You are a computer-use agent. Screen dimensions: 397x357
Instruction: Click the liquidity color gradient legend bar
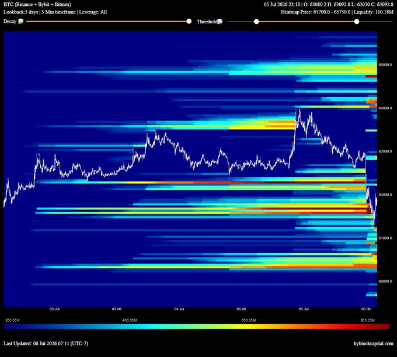pyautogui.click(x=197, y=327)
